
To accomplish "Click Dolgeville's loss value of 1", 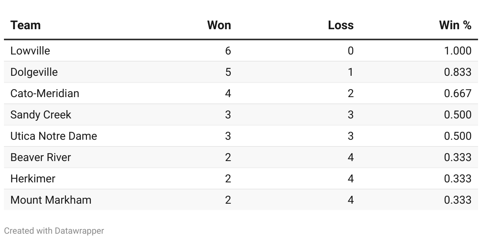I will tap(350, 72).
